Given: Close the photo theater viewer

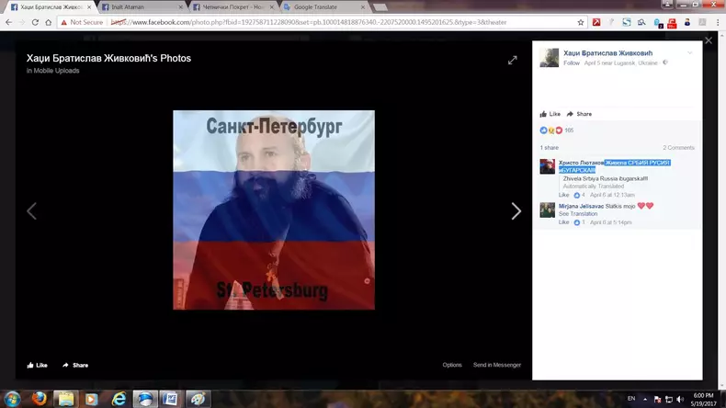Looking at the screenshot, I should point(708,40).
